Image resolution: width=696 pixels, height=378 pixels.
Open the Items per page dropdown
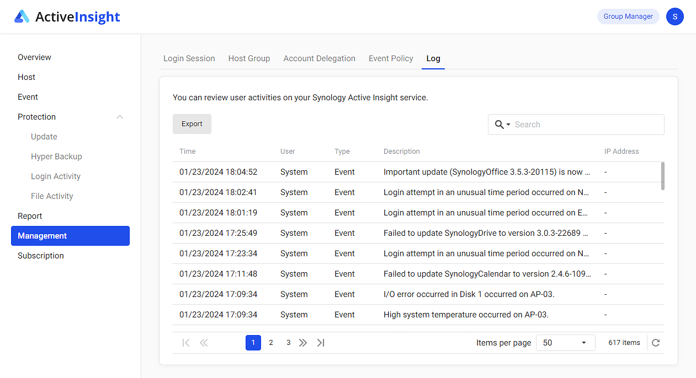coord(565,342)
